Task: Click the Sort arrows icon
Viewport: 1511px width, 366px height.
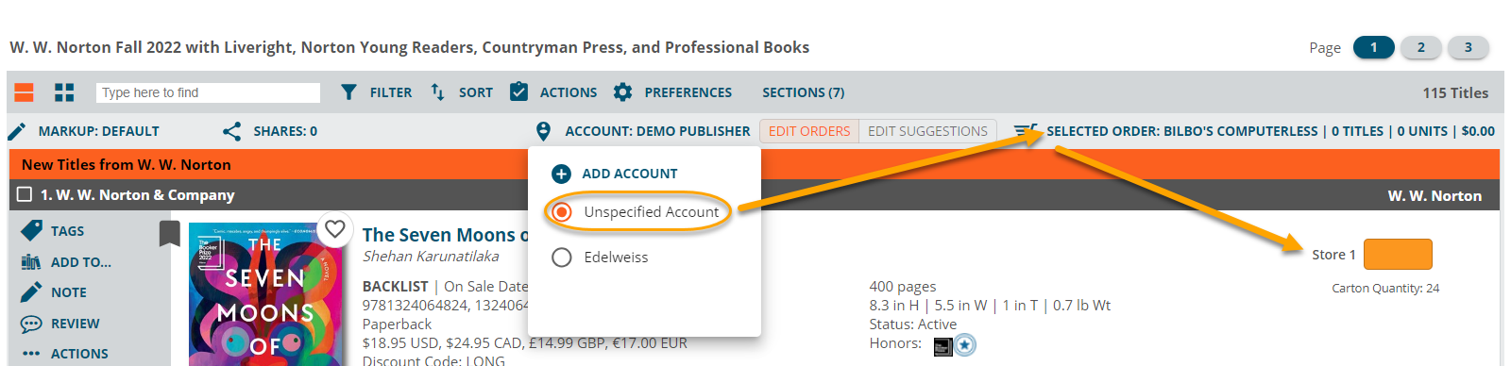Action: (x=437, y=91)
